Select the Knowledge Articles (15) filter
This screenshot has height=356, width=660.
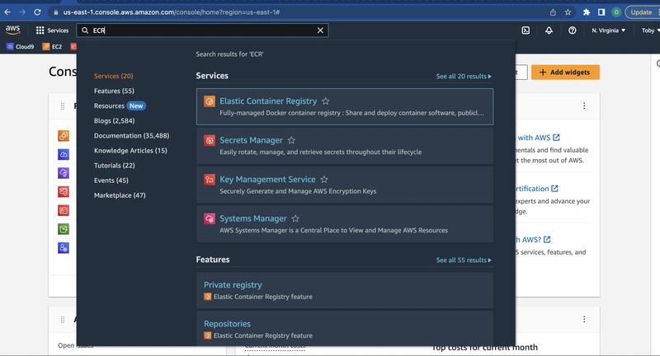click(130, 151)
